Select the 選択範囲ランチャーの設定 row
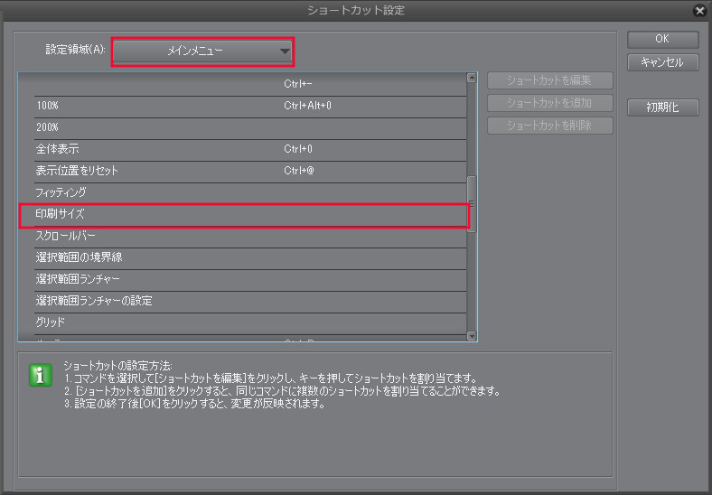712x495 pixels. point(250,301)
